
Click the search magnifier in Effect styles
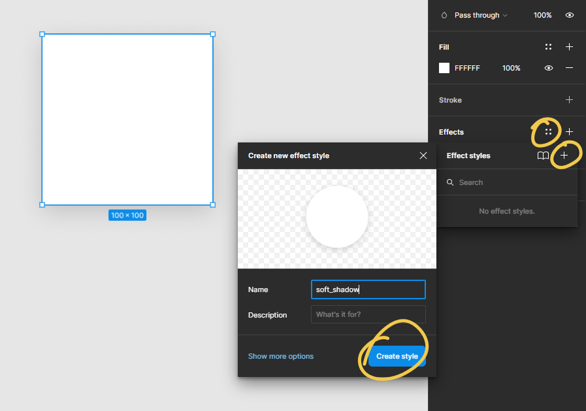[x=450, y=182]
